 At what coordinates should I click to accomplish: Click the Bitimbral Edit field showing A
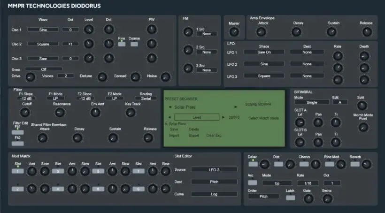point(340,102)
